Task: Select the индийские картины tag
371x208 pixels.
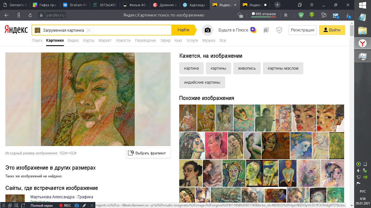Action: coord(202,82)
